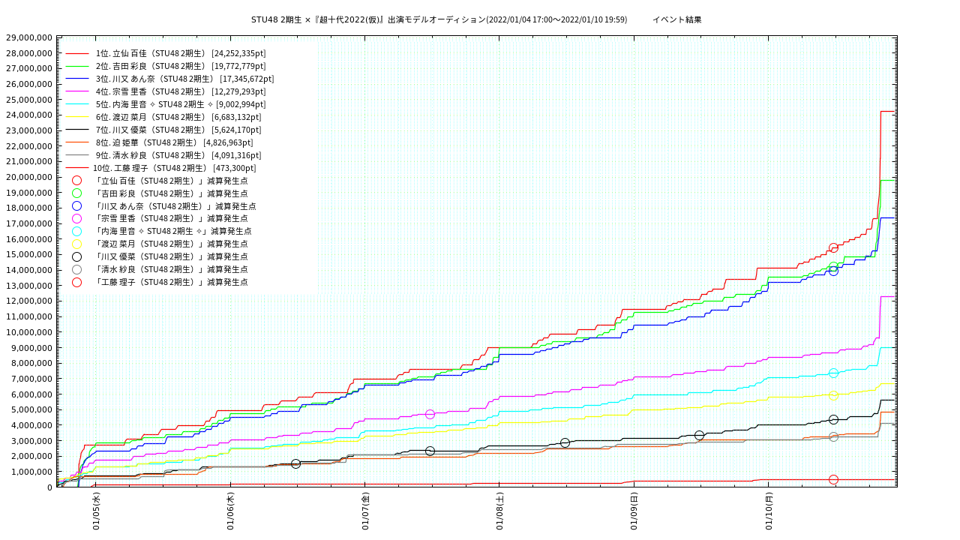Click the cyan 内海 里音 reduction marker on the plot
The width and height of the screenshot is (960, 540).
click(833, 373)
